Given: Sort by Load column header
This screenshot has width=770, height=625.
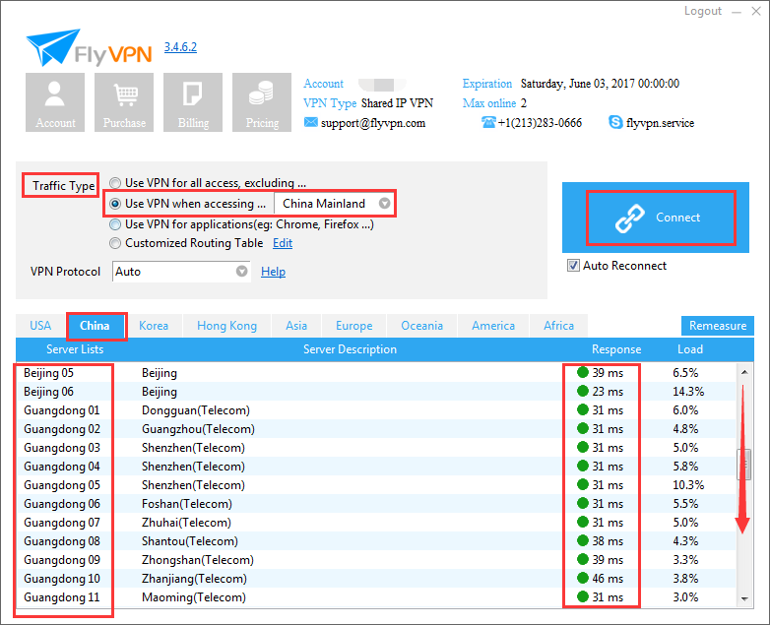Looking at the screenshot, I should (690, 349).
